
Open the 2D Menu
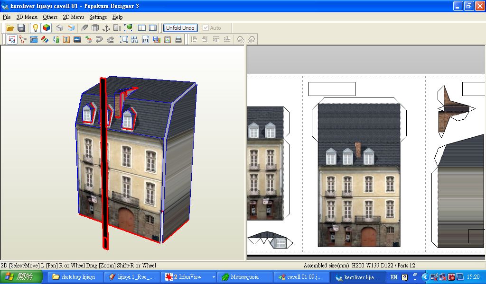click(x=73, y=17)
